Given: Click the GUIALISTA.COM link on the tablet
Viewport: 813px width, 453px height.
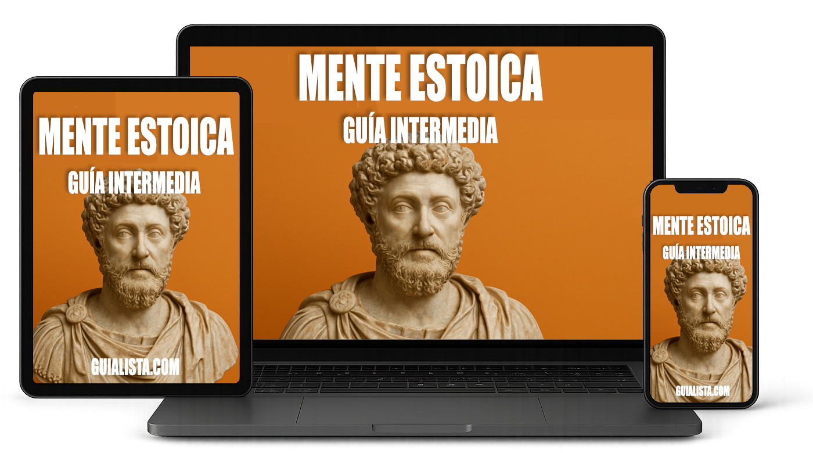Looking at the screenshot, I should 135,367.
